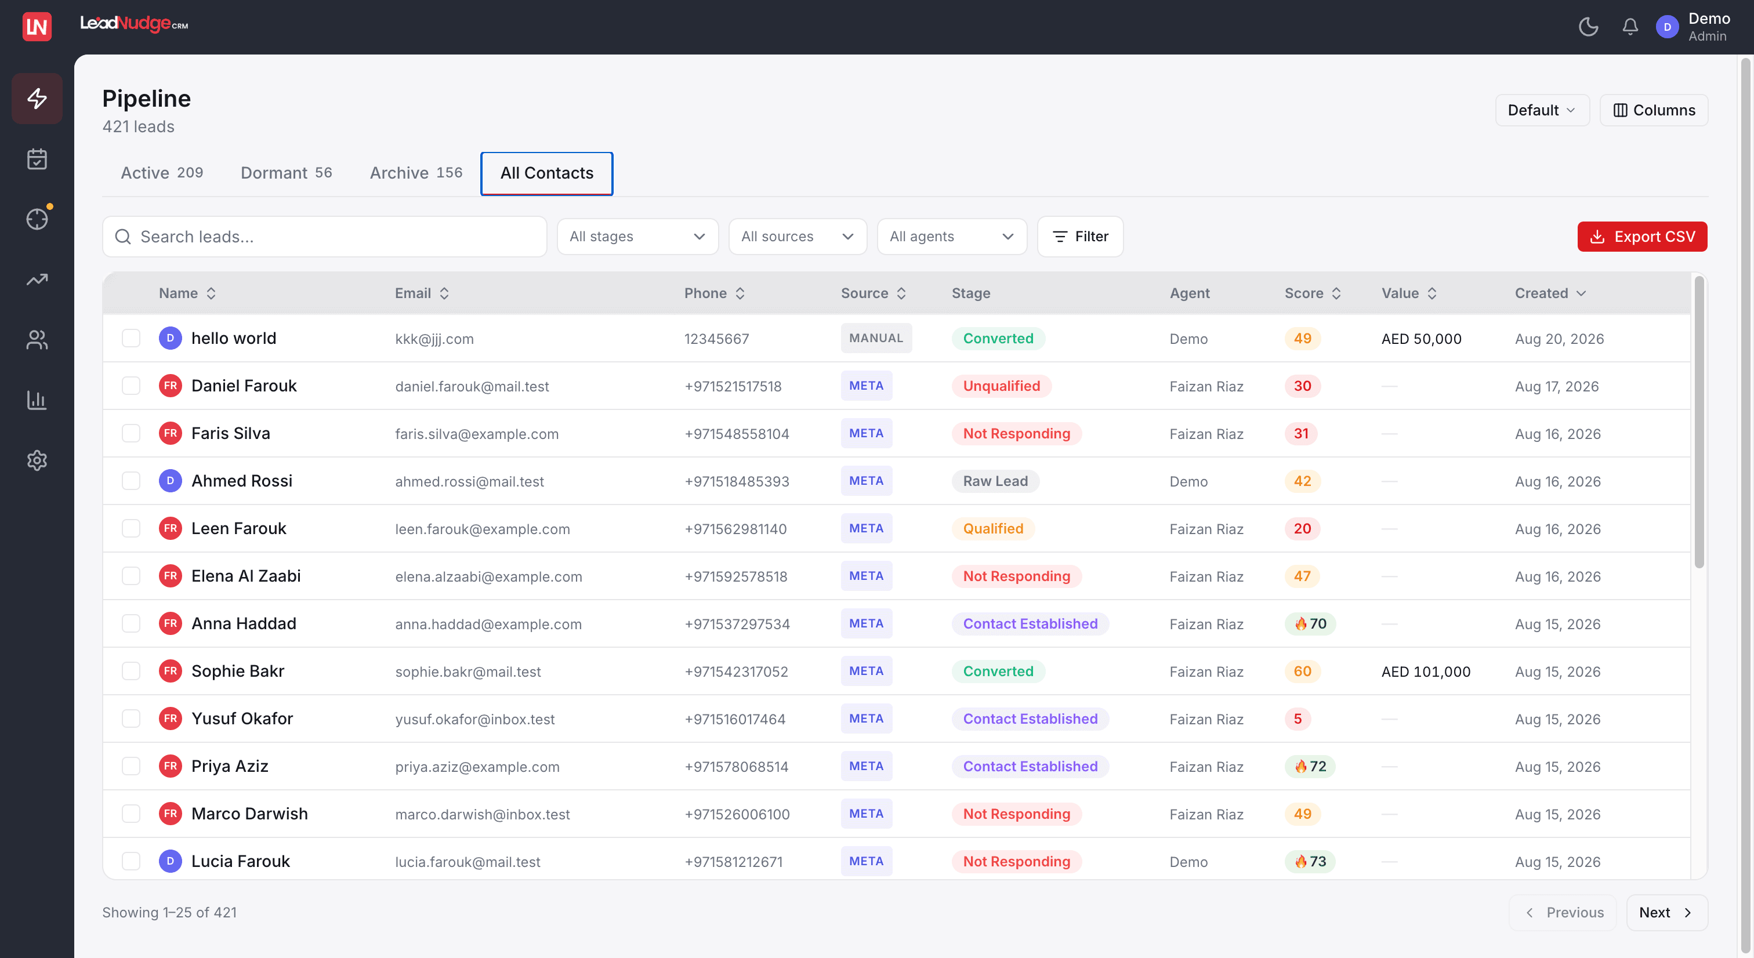This screenshot has height=958, width=1754.
Task: Click the Previous page button
Action: 1563,912
